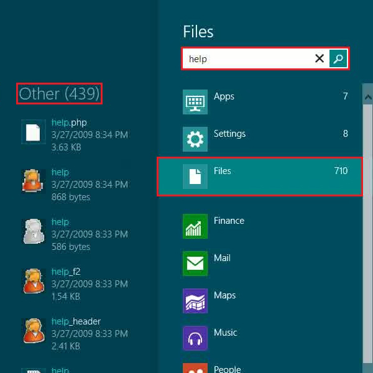Click the magnifier search button

[338, 58]
